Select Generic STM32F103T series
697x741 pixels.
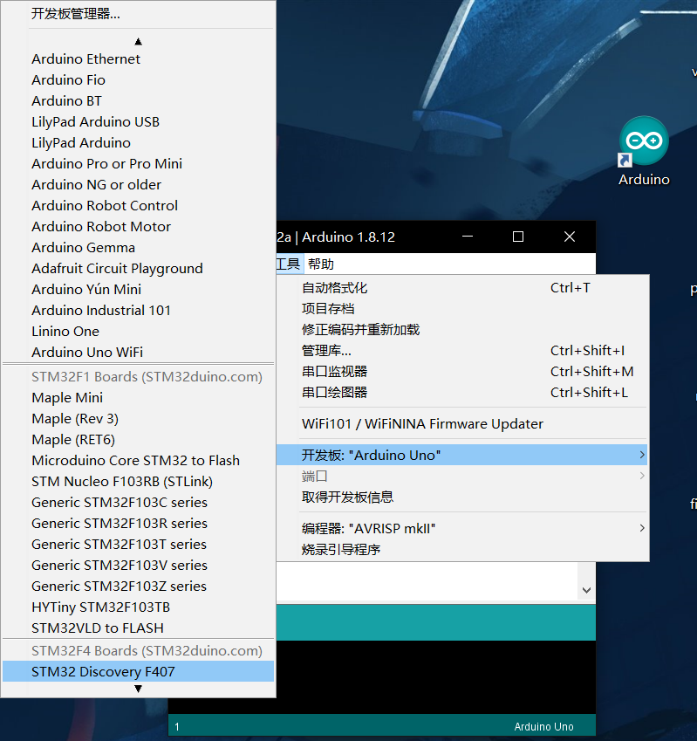coord(138,544)
